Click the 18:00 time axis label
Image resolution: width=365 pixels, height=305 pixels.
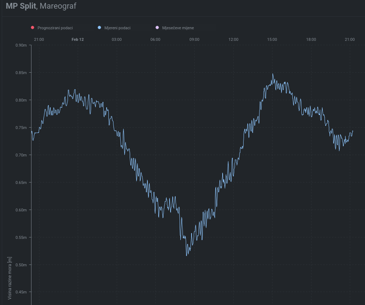coord(311,39)
